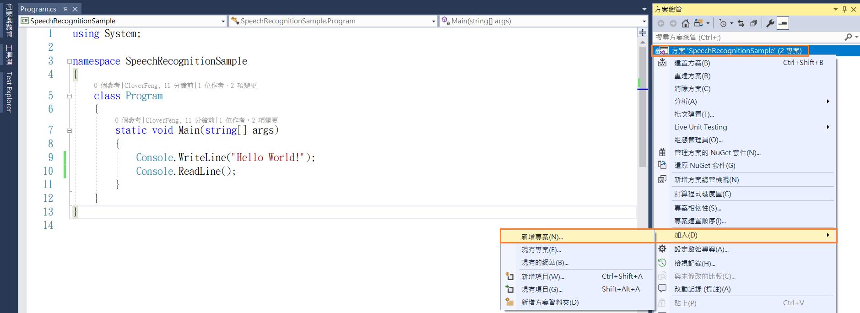Sync with active document icon
The image size is (860, 313).
click(741, 23)
